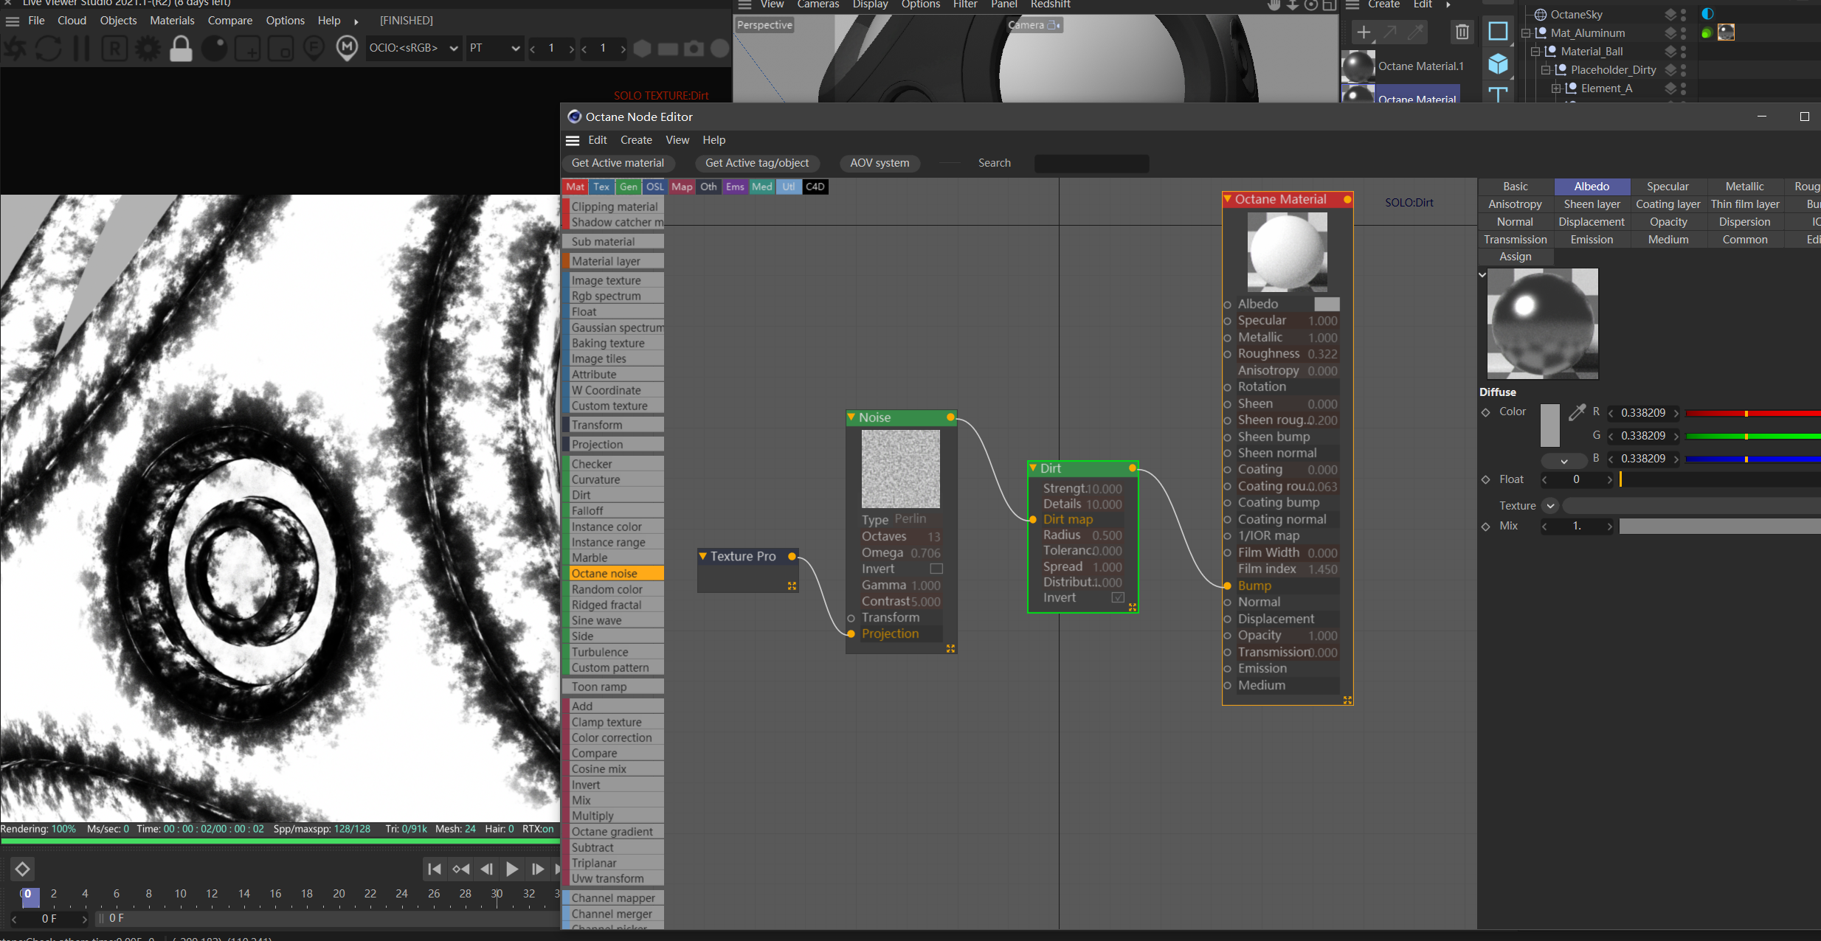This screenshot has height=941, width=1821.
Task: Open the Create menu in Node Editor
Action: pyautogui.click(x=635, y=140)
